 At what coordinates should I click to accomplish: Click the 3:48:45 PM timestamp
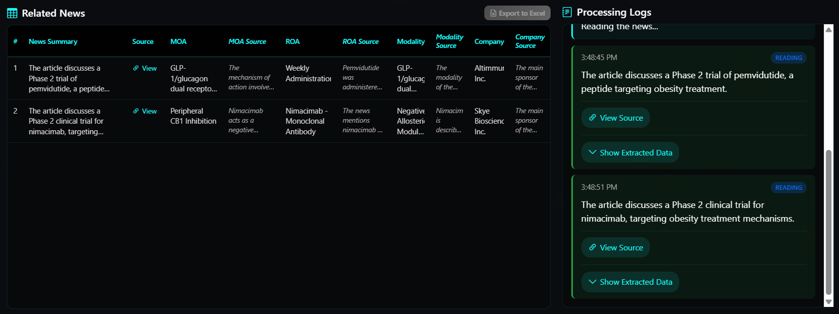point(599,58)
